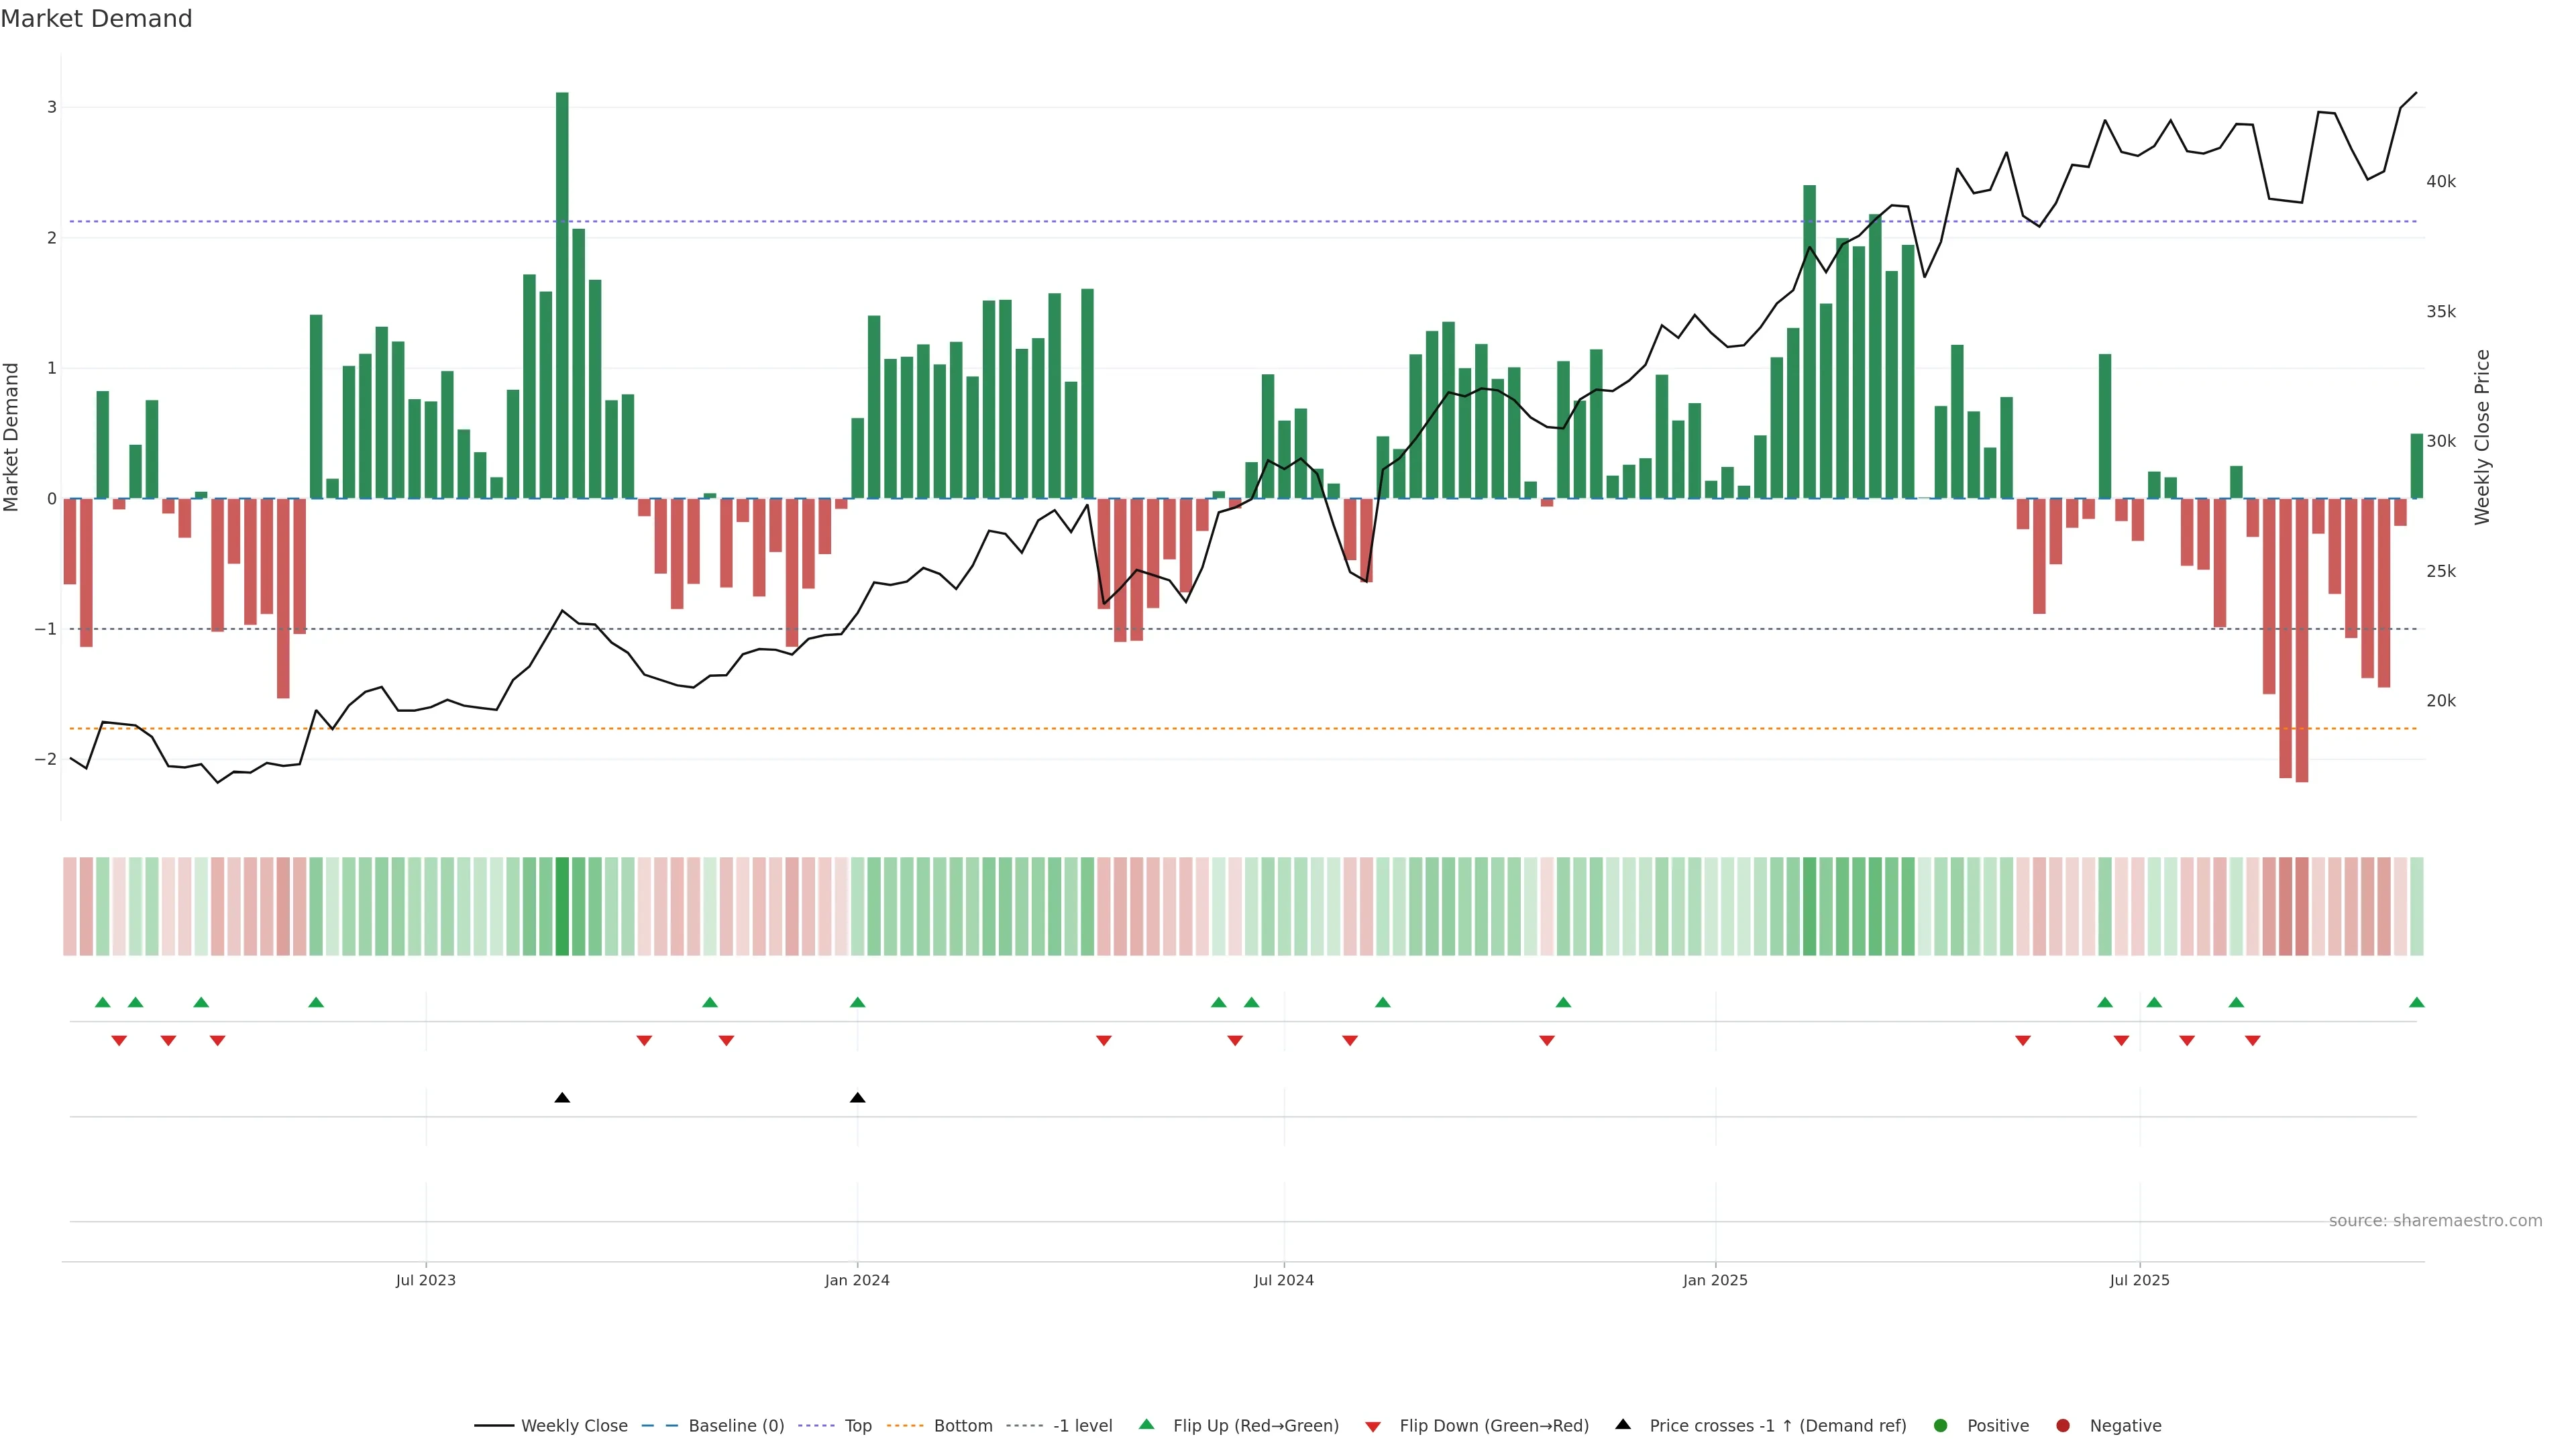Click the Market Demand chart title
This screenshot has width=2576, height=1449.
[96, 19]
